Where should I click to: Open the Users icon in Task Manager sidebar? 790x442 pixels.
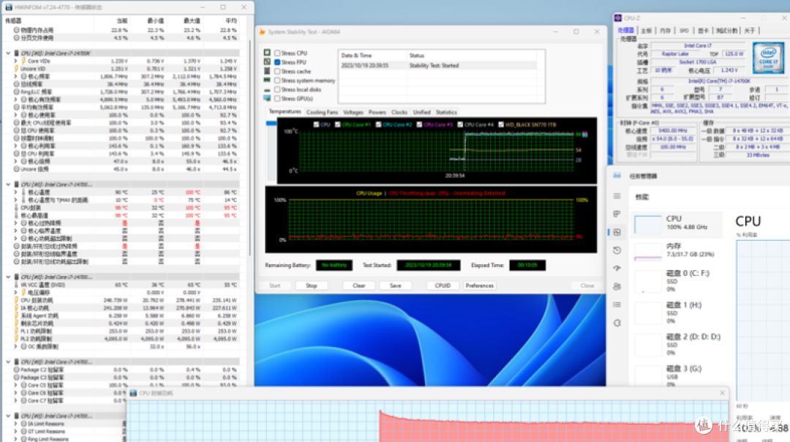click(618, 286)
